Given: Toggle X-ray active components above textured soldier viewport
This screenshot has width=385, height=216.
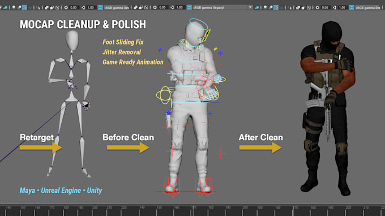Looking at the screenshot, I should click(303, 7).
